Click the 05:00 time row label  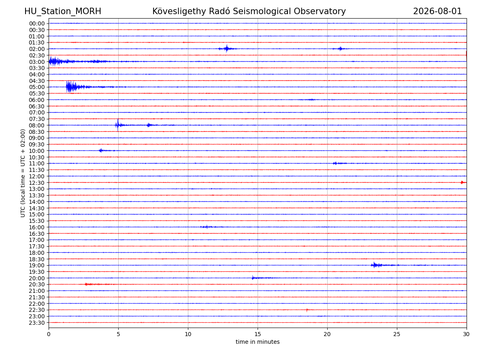(37, 87)
